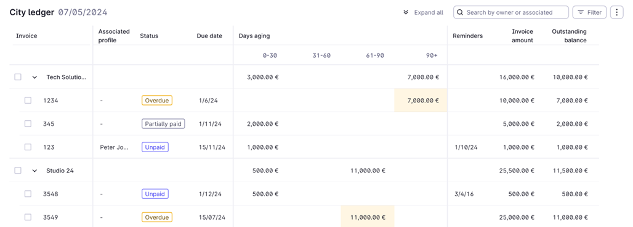Screen dimensions: 633x227
Task: Click the Filter button
Action: [x=589, y=12]
